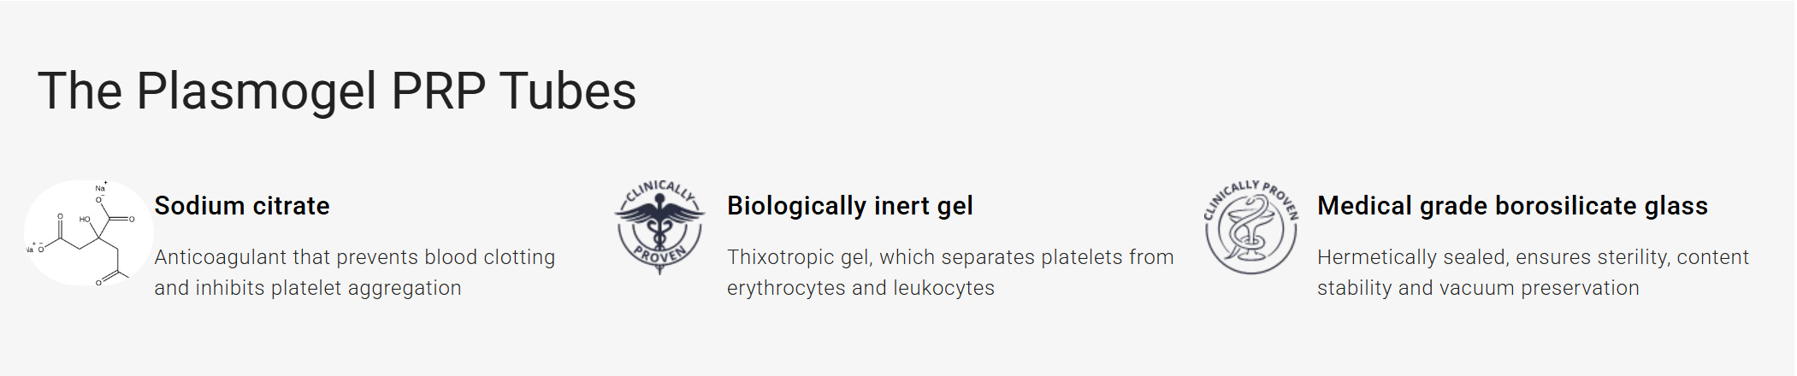Select the Biologically inert gel heading
Image resolution: width=1797 pixels, height=376 pixels.
tap(849, 206)
